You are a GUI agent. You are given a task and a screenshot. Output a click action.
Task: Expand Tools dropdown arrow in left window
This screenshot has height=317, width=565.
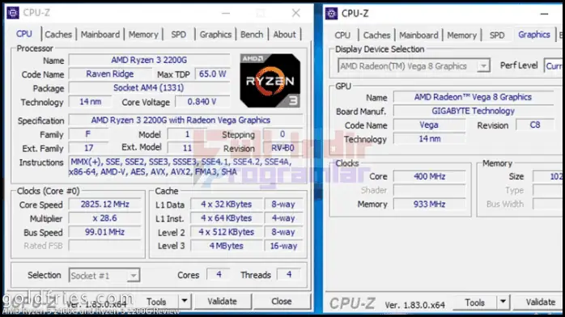185,301
